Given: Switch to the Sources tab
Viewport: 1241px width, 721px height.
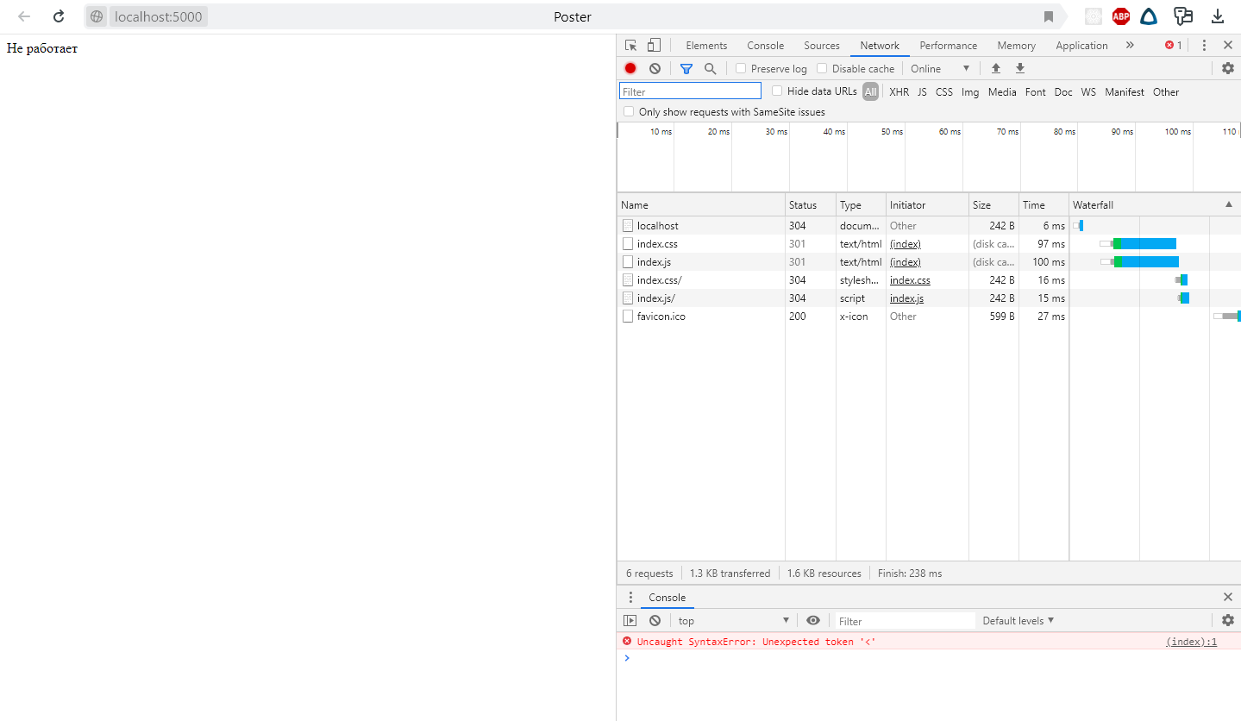Looking at the screenshot, I should (x=821, y=46).
